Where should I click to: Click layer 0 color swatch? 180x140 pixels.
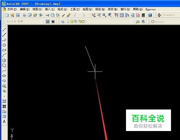point(83,22)
